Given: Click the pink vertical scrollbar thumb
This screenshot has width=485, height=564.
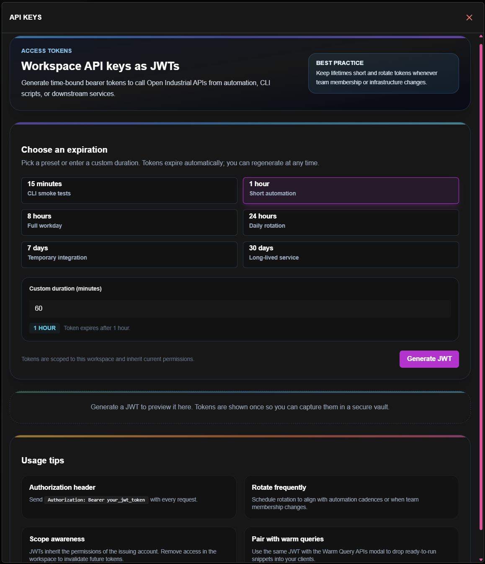Looking at the screenshot, I should point(481,287).
